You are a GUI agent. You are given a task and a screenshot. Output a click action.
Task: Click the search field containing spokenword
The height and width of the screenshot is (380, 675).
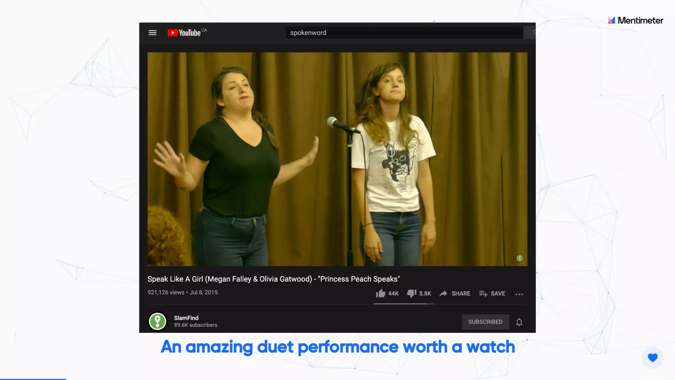(404, 33)
